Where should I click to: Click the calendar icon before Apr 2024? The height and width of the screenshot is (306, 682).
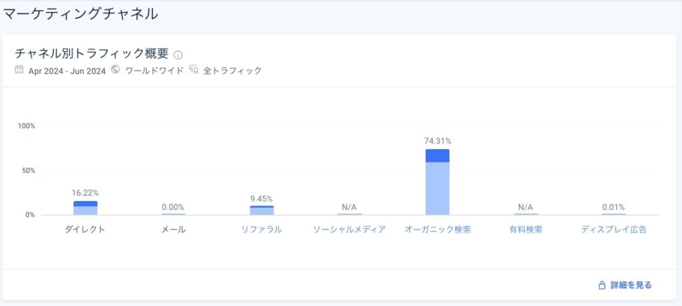click(x=19, y=70)
